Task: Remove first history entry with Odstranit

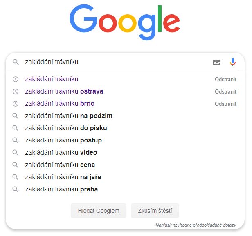Action: [x=225, y=79]
